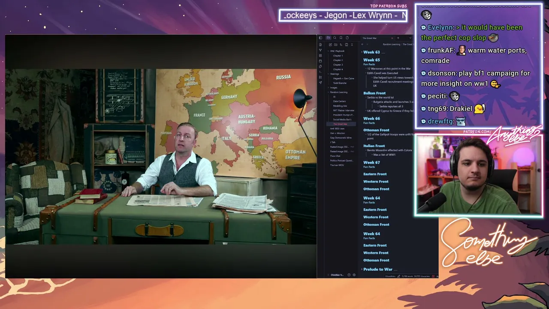The height and width of the screenshot is (309, 549).
Task: Open the file explorer folder icon
Action: coord(328,38)
